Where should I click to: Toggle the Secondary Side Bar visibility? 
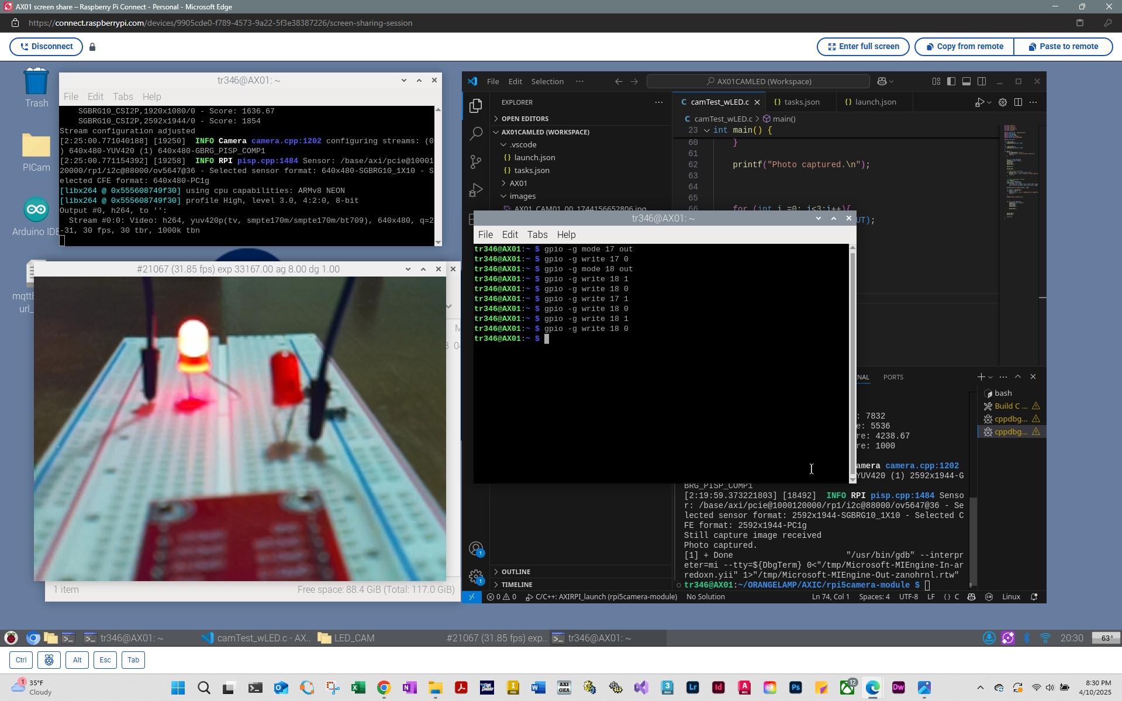click(982, 81)
